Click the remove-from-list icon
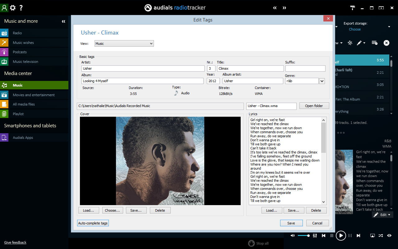Image resolution: width=398 pixels, height=249 pixels. pos(375,43)
